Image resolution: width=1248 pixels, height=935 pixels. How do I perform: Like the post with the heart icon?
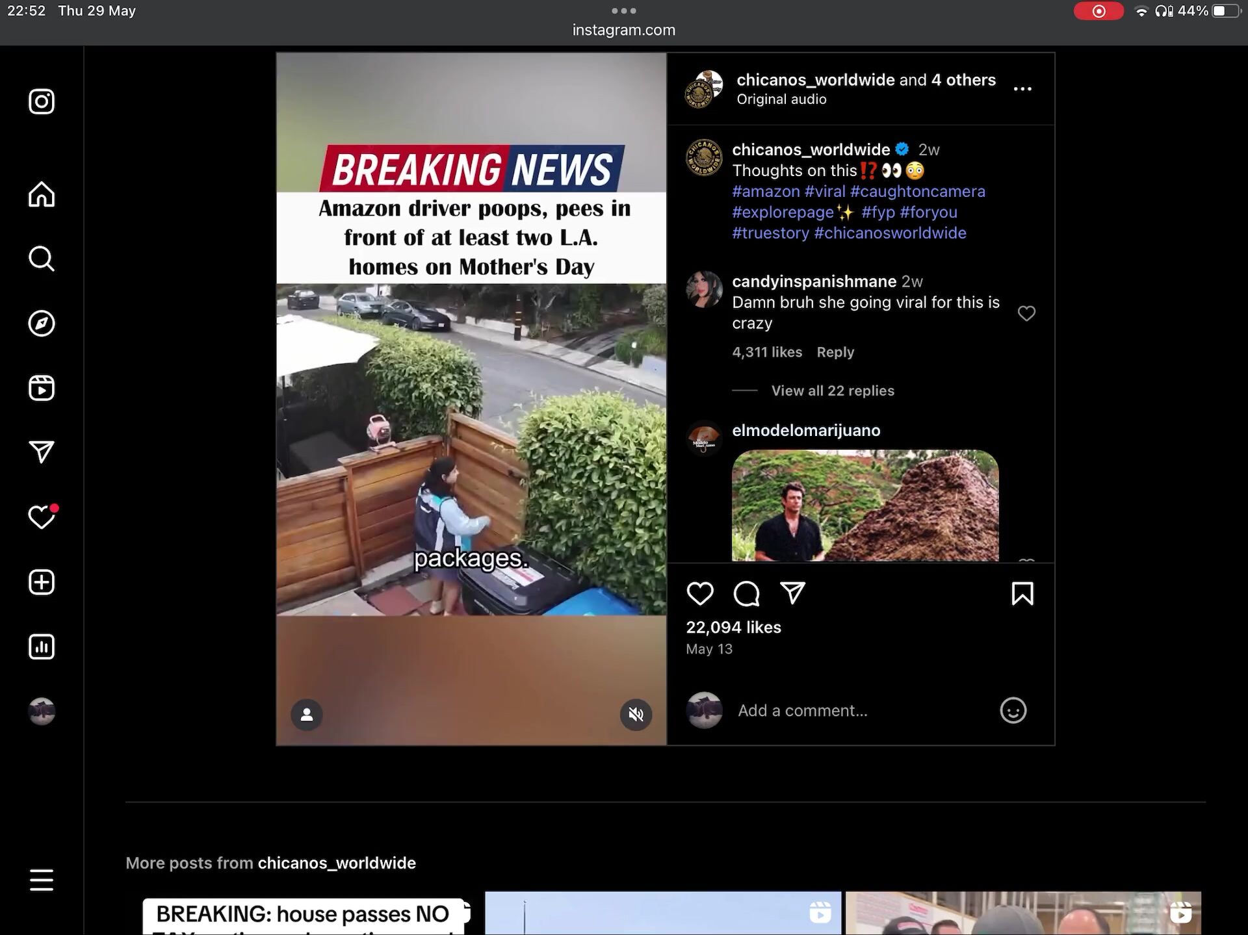(700, 593)
